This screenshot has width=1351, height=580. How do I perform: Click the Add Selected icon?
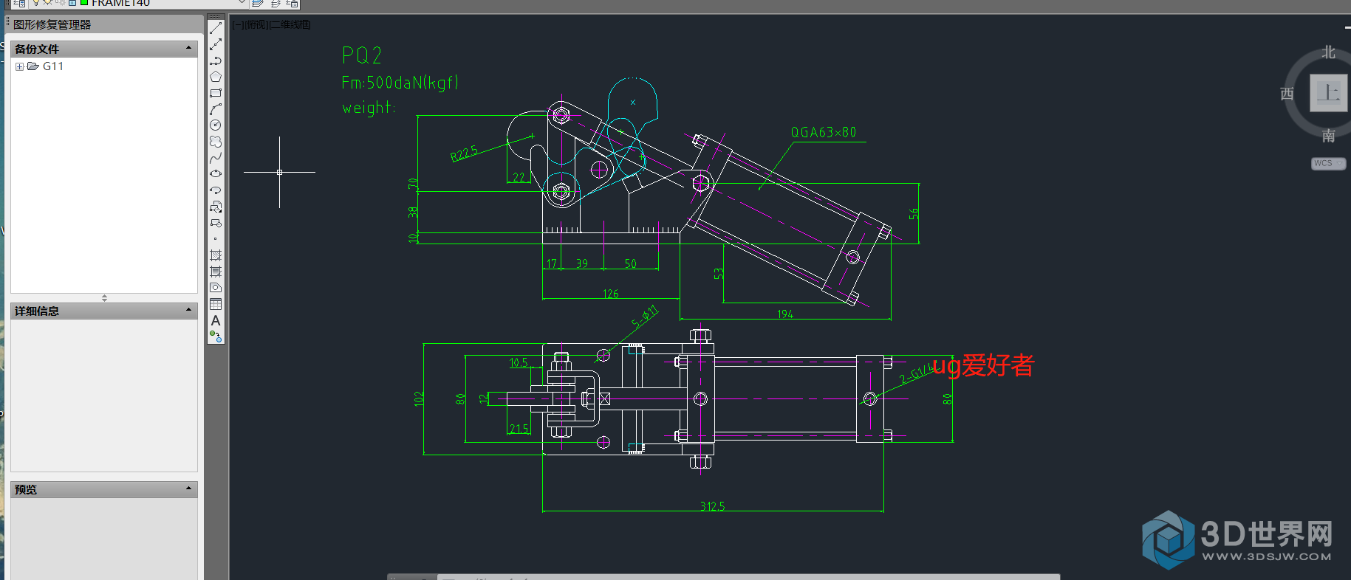[x=216, y=336]
